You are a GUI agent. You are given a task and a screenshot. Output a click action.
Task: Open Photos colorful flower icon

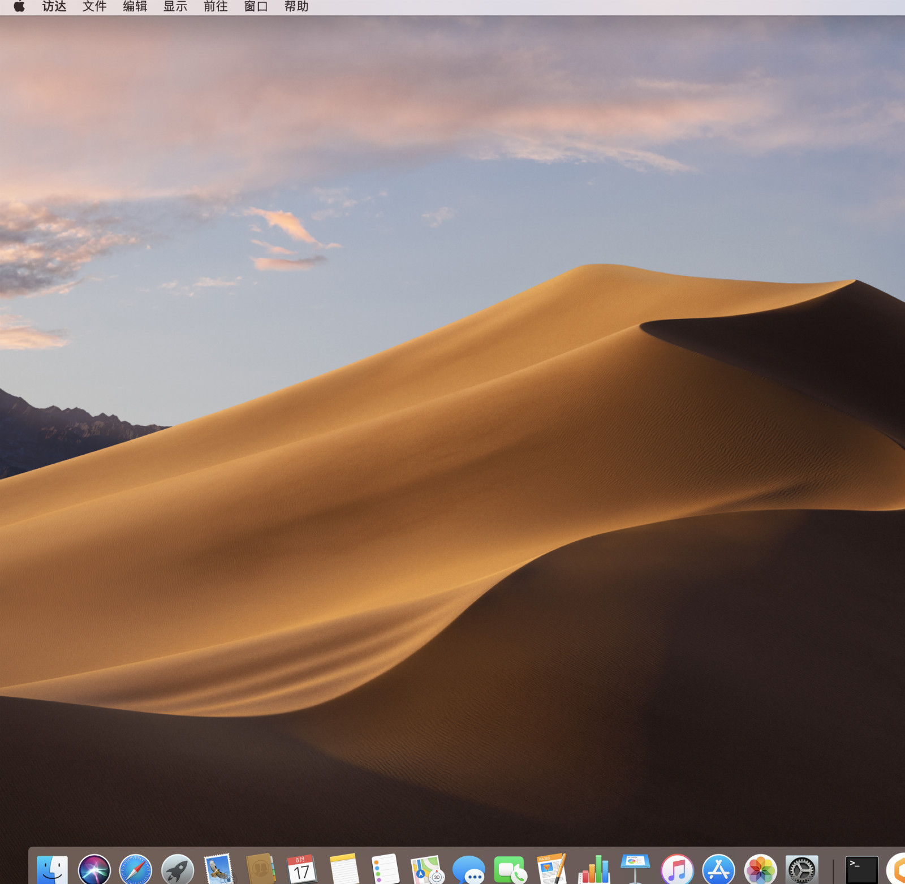pyautogui.click(x=760, y=869)
